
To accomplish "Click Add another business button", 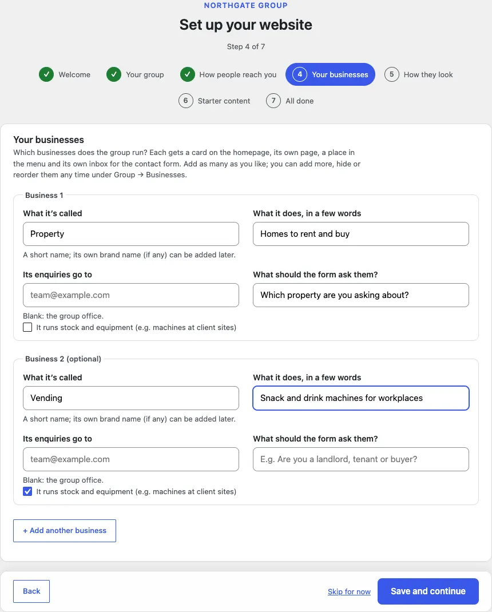I will [65, 531].
